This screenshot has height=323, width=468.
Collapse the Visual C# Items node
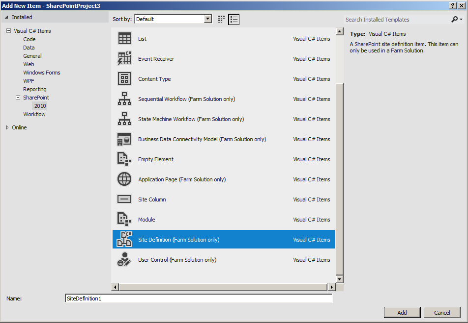[9, 31]
